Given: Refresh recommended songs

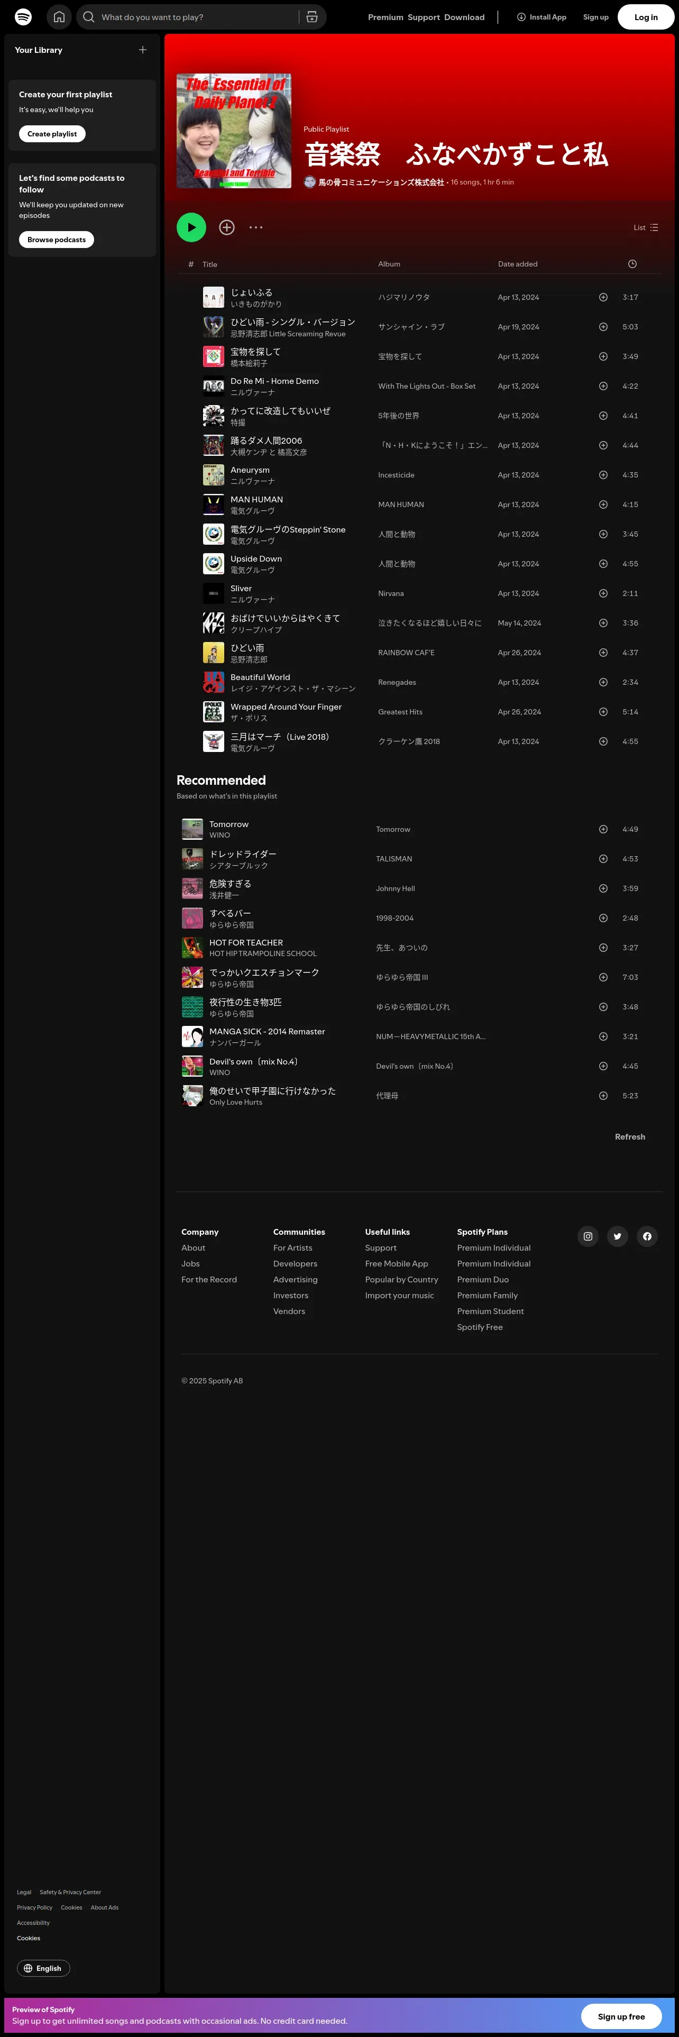Looking at the screenshot, I should (x=630, y=1136).
